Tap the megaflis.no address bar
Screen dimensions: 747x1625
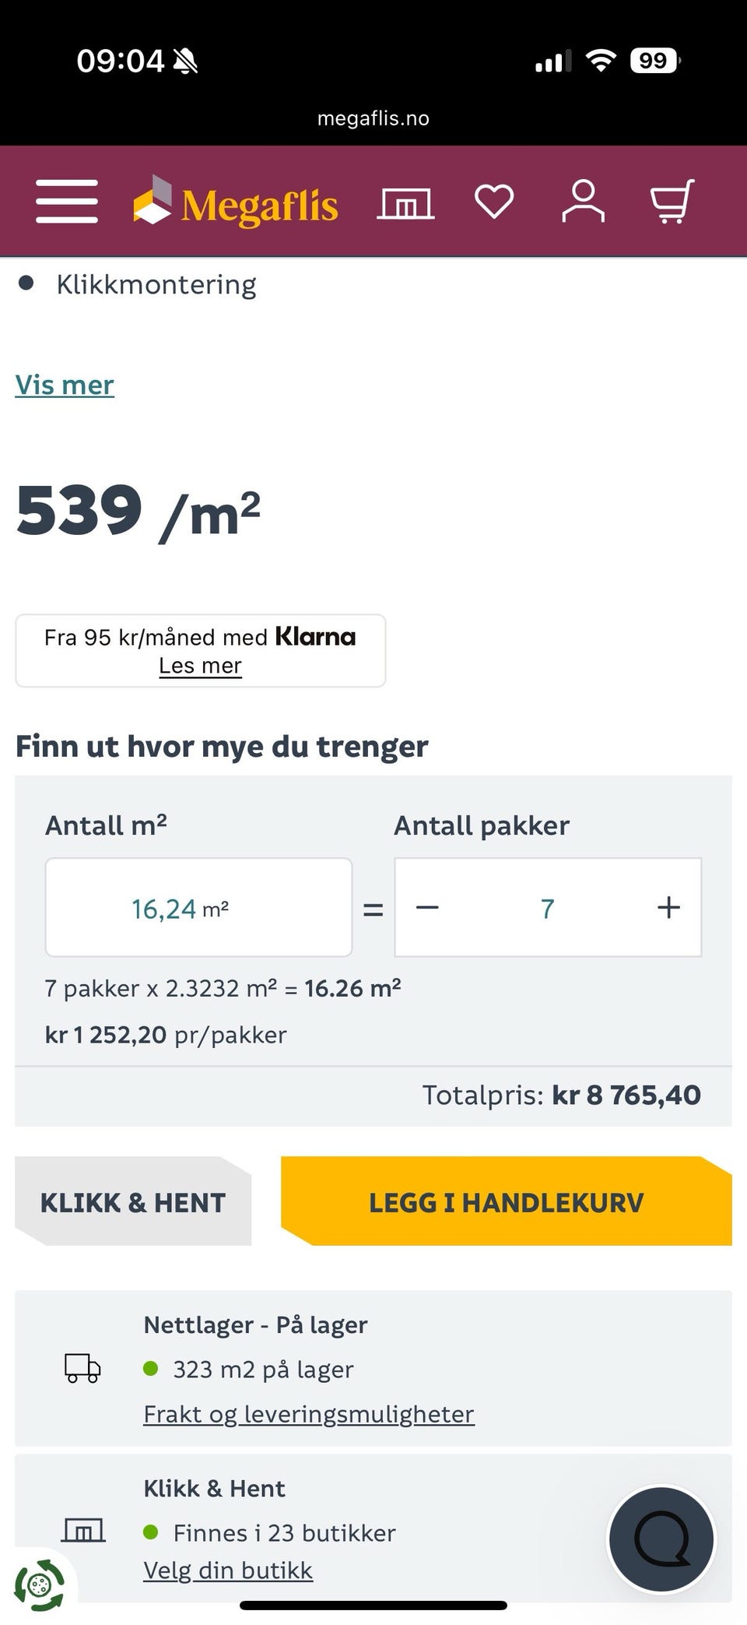coord(373,118)
